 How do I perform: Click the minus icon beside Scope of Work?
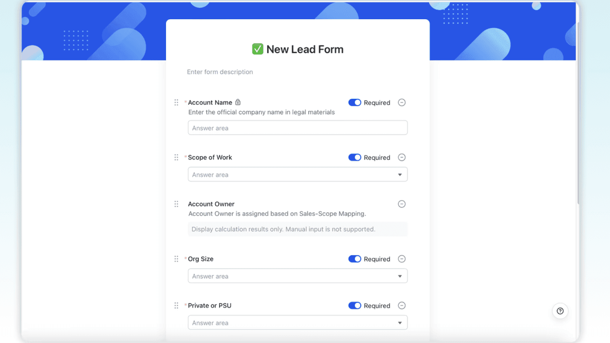(401, 157)
